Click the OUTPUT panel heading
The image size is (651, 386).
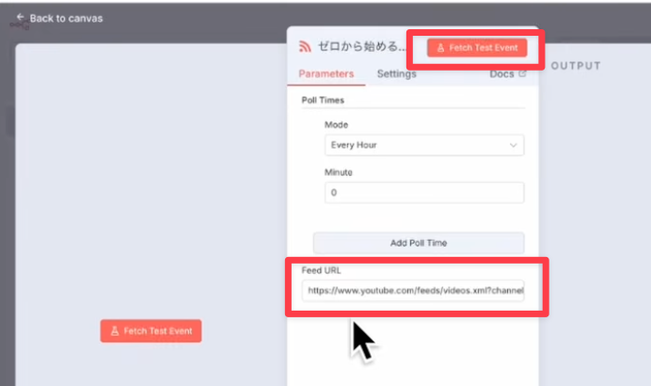pyautogui.click(x=575, y=66)
